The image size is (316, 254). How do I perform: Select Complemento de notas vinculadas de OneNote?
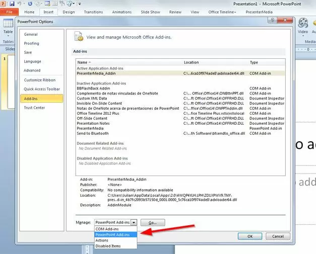coord(180,94)
